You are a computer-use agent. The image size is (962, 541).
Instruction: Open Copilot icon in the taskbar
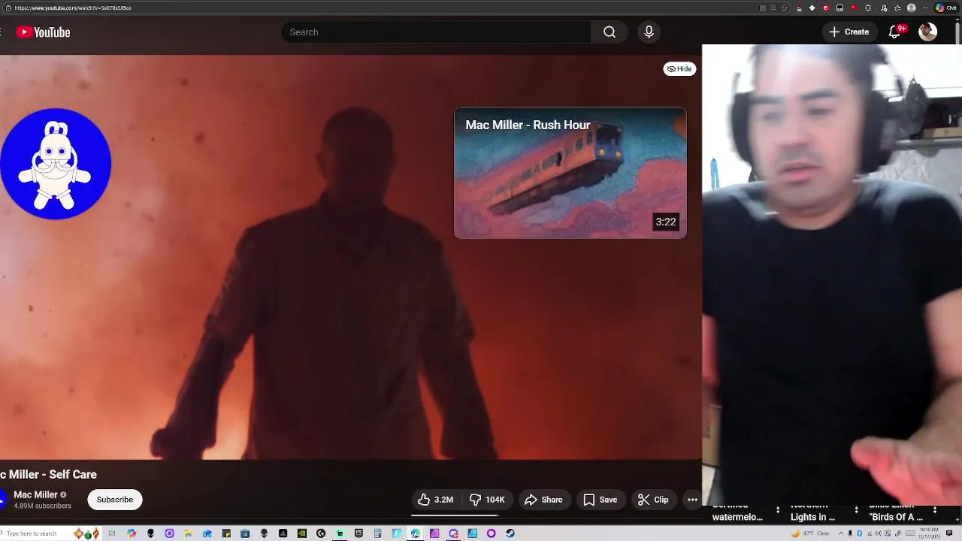pos(132,533)
